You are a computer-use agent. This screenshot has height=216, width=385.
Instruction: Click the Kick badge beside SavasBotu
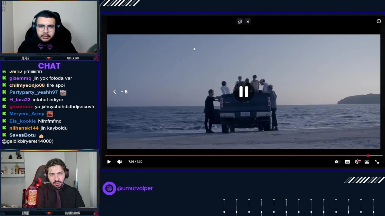pos(4,135)
